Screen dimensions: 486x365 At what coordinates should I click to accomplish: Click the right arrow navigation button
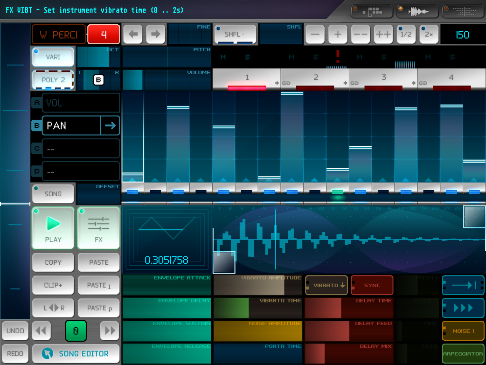pyautogui.click(x=156, y=34)
